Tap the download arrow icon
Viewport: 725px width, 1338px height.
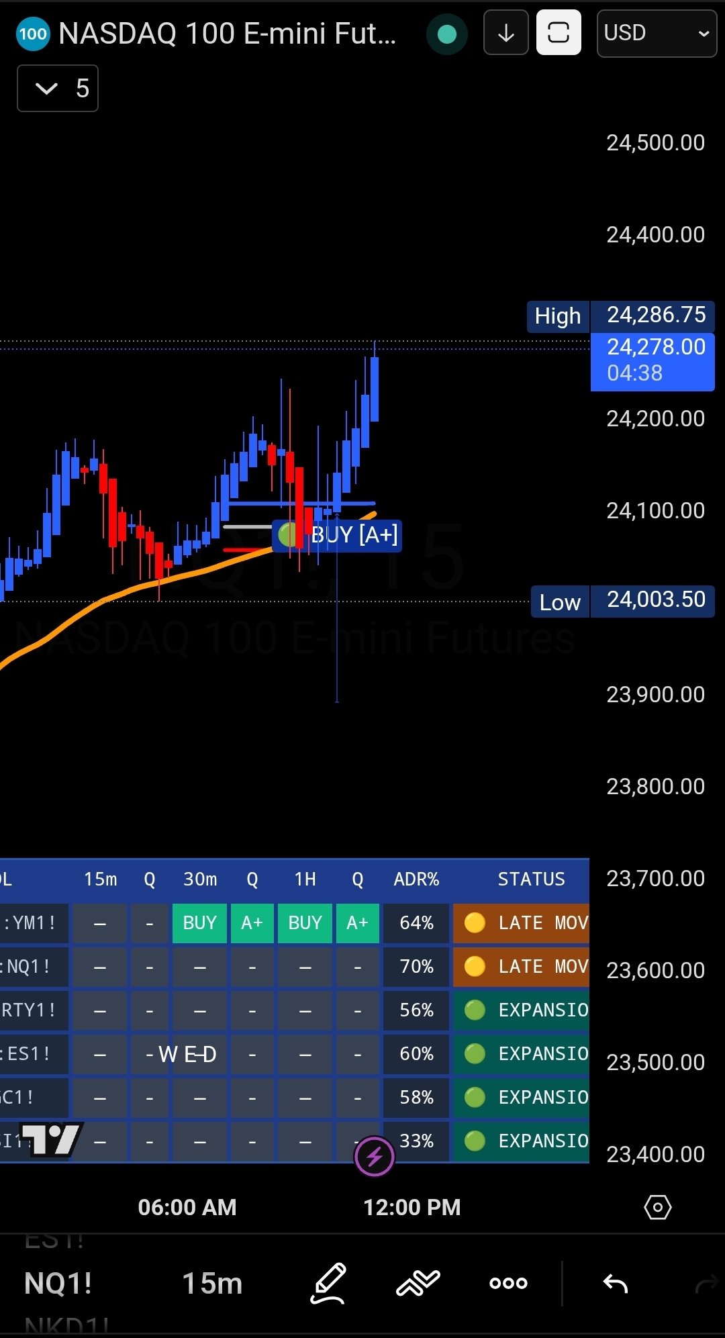(506, 32)
